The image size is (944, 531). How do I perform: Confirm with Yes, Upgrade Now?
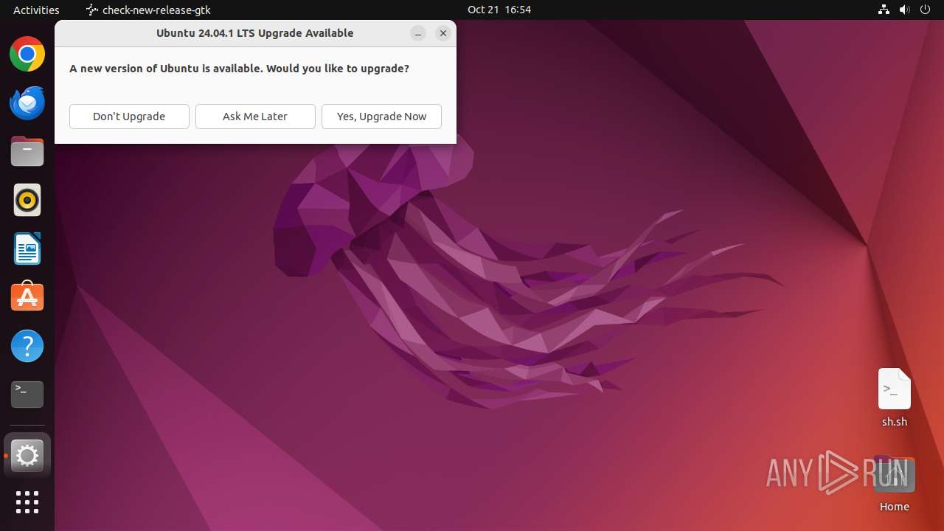(x=381, y=117)
